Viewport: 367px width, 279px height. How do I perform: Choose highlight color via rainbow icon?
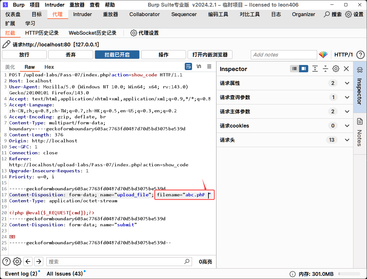323,55
